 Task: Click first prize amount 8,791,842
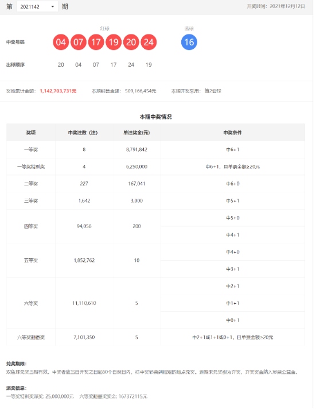(x=136, y=149)
